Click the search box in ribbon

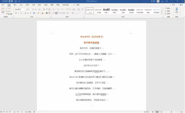click(x=76, y=5)
